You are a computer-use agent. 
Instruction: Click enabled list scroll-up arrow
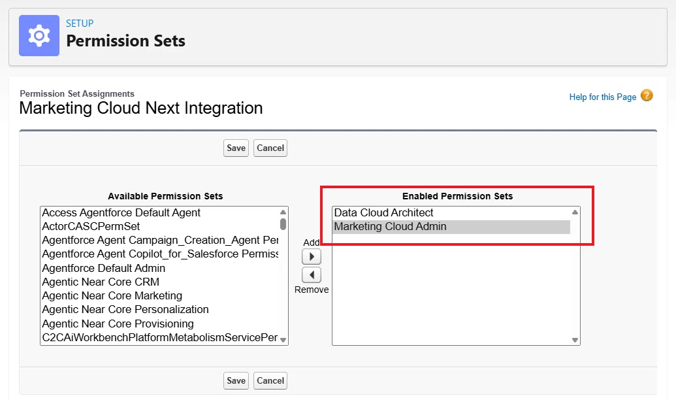pos(575,212)
